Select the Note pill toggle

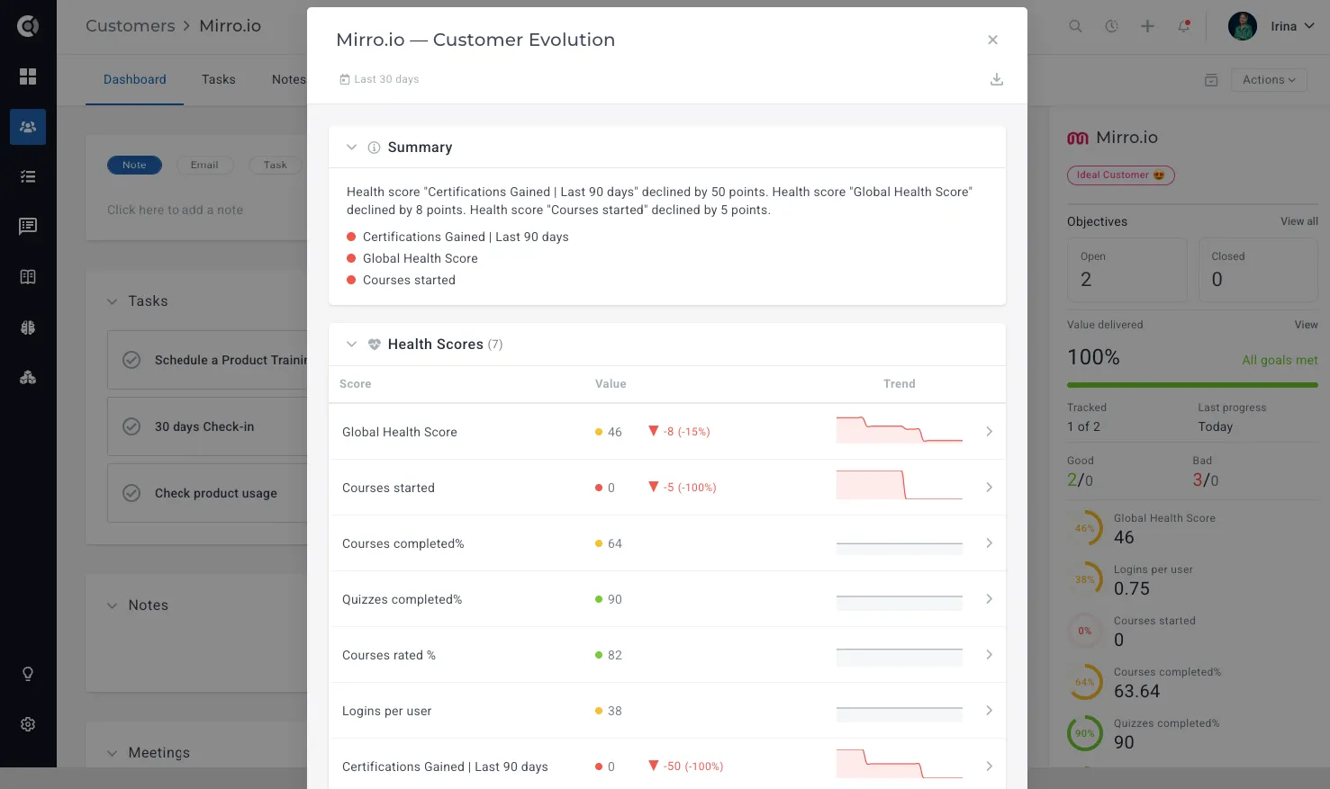[134, 165]
